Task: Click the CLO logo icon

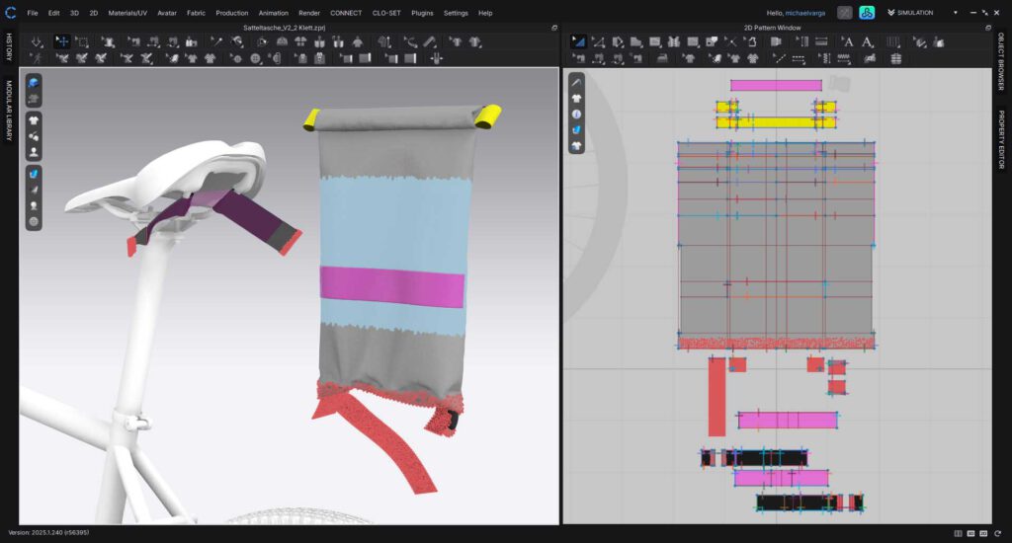Action: [10, 13]
